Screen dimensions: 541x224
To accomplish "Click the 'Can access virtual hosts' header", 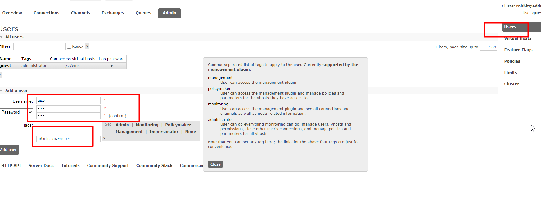I will [73, 59].
